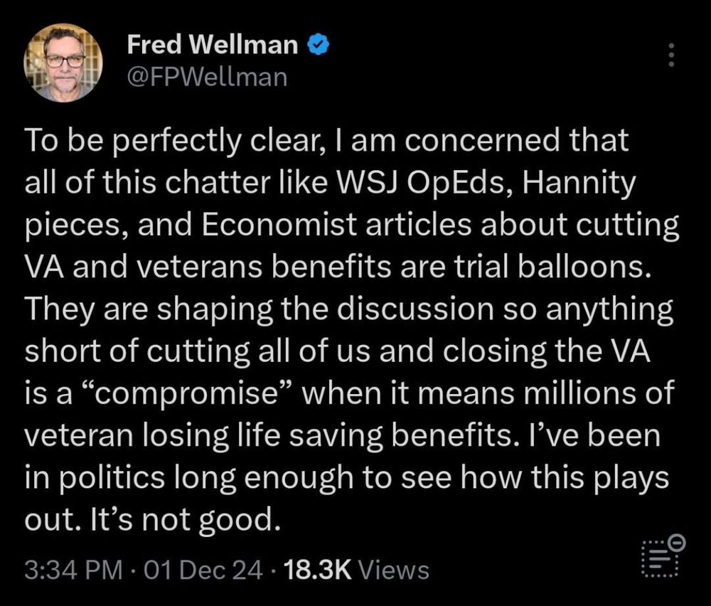This screenshot has width=711, height=606.
Task: Click the blue verified badge
Action: (316, 47)
